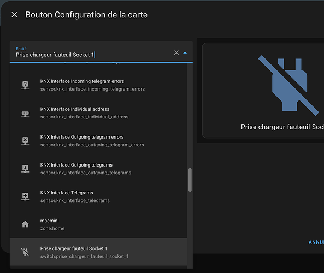Viewport: 324px width, 273px height.
Task: Click the Annuler button
Action: (316, 242)
